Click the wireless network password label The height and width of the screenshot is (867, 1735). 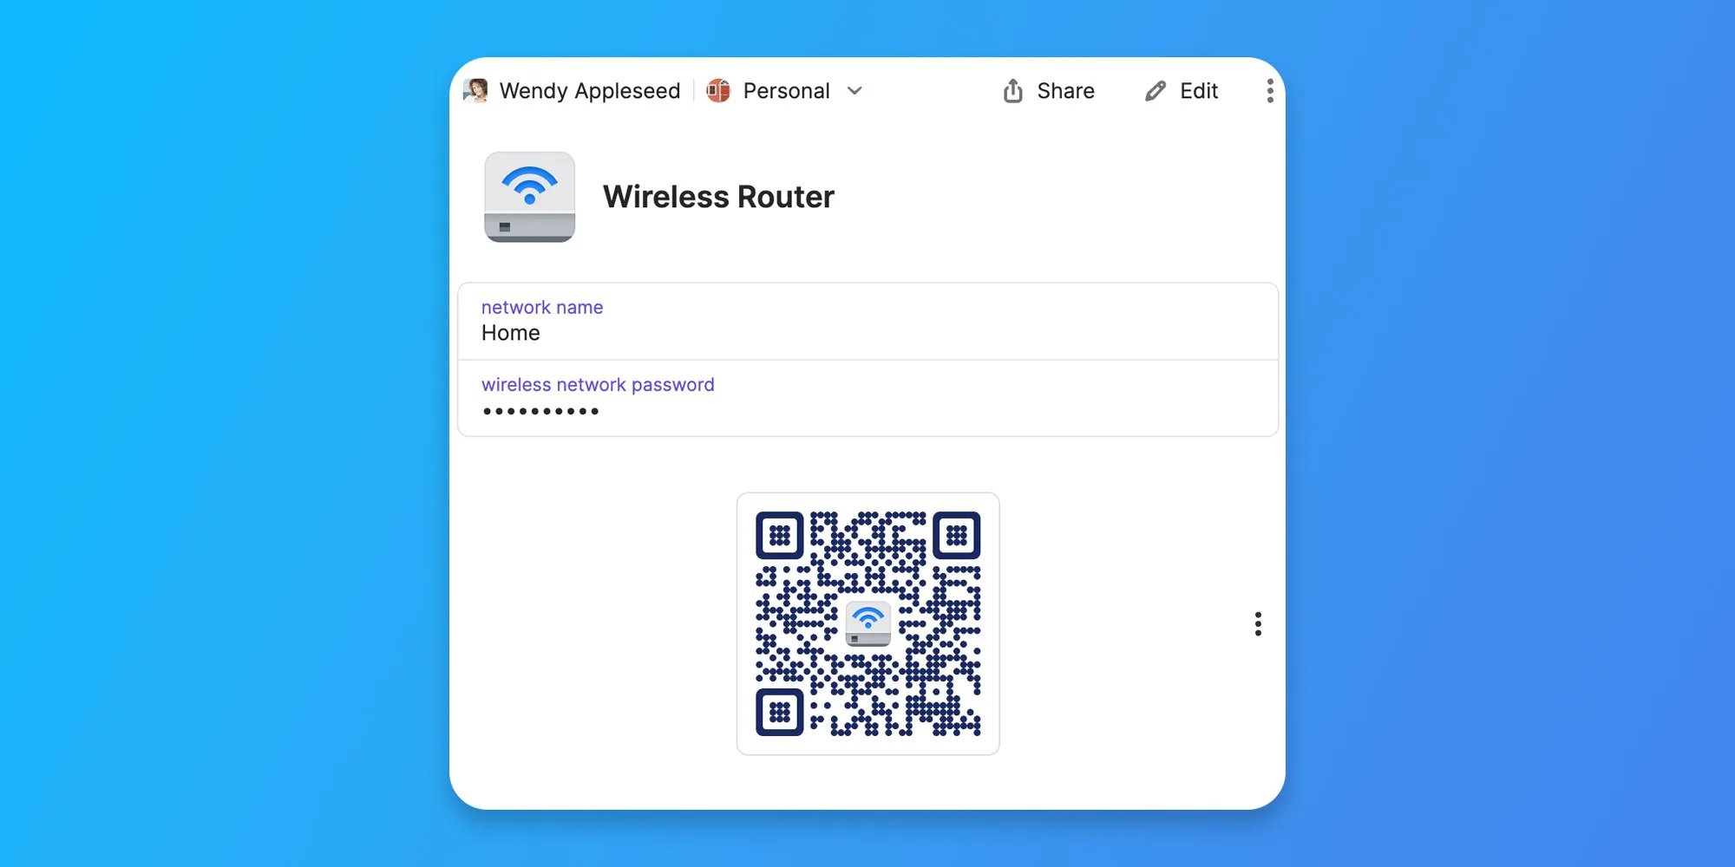tap(598, 384)
